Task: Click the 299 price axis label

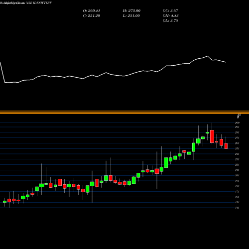Action: pos(237,123)
